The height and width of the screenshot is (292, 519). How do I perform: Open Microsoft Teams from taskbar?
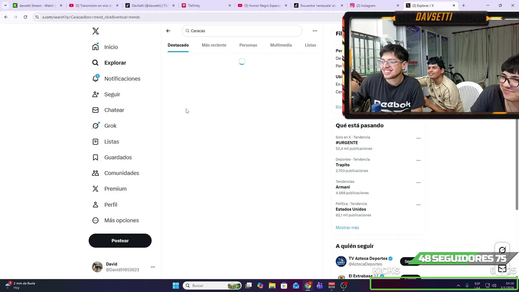[x=320, y=286]
